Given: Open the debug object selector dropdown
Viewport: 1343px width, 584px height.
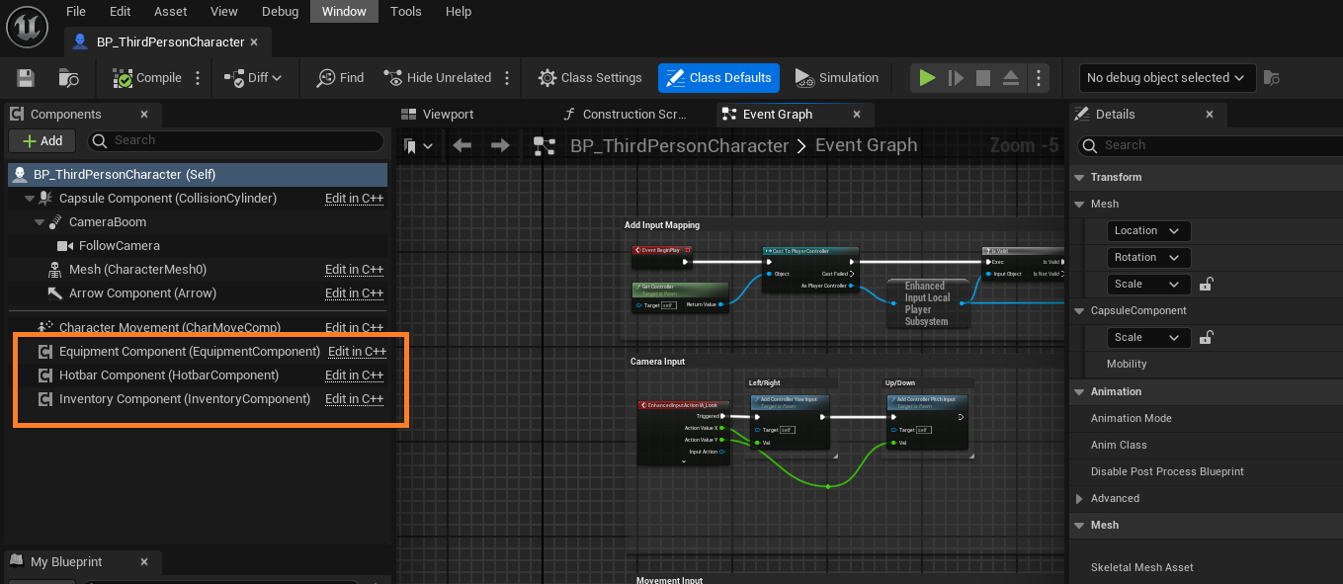Looking at the screenshot, I should (x=1166, y=78).
